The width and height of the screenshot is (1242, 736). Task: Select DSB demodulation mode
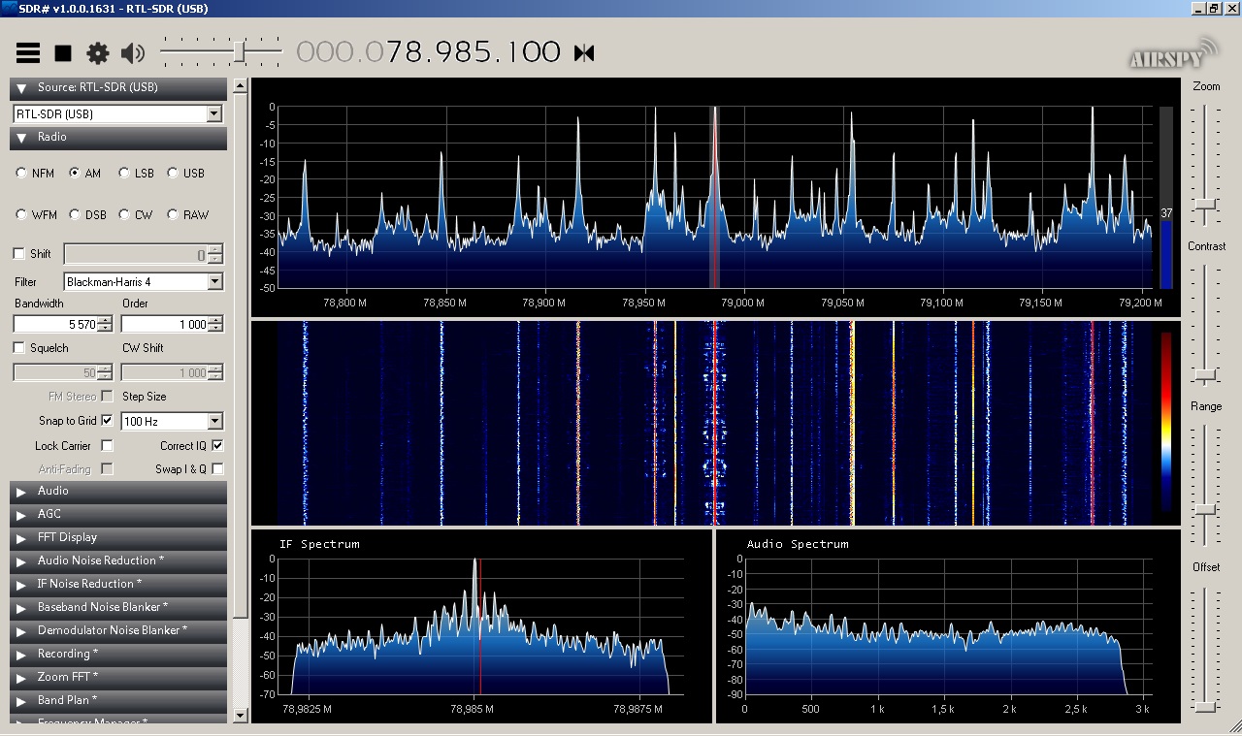pos(75,215)
